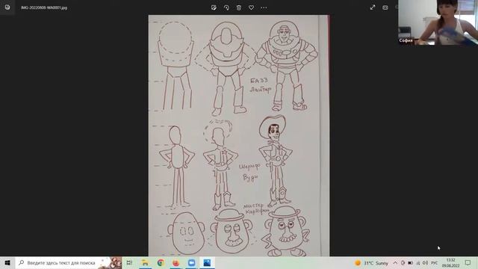This screenshot has height=269, width=478.
Task: Open the 31°C Sunny weather widget
Action: 371,262
